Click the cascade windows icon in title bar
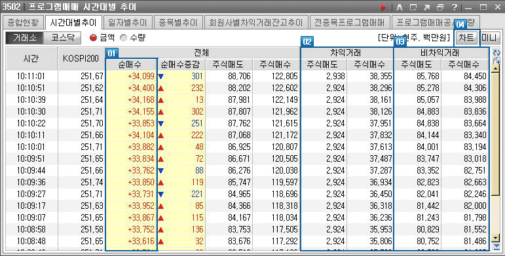This screenshot has width=505, height=256. [440, 7]
